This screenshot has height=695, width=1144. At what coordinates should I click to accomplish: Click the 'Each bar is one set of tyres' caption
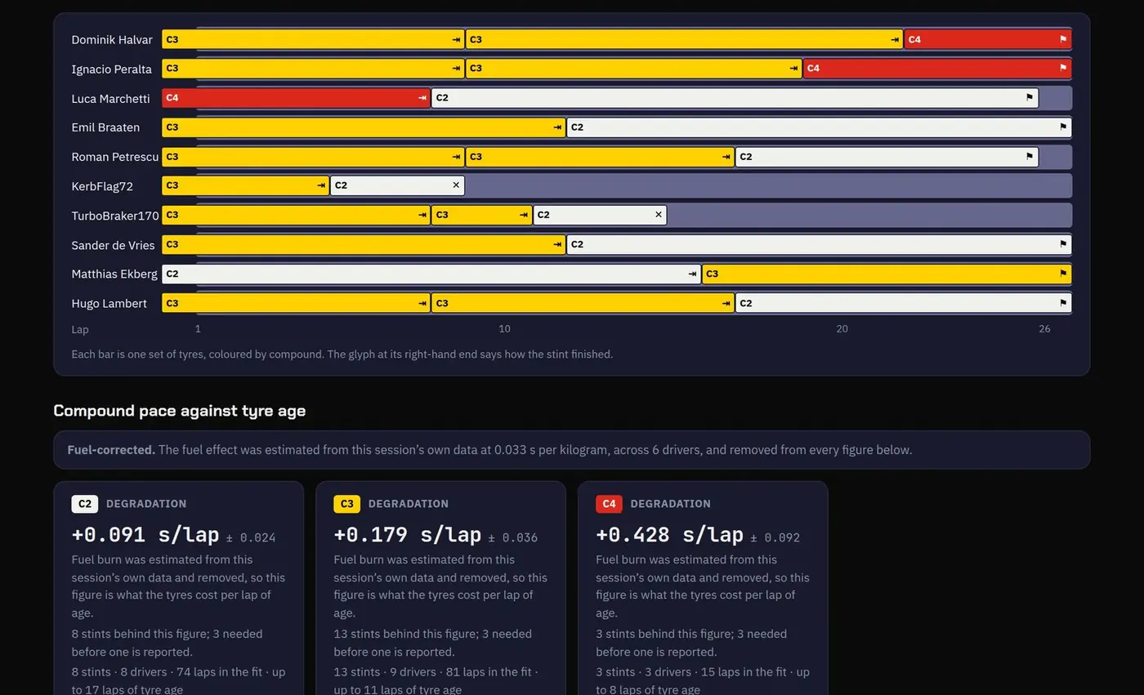click(342, 354)
